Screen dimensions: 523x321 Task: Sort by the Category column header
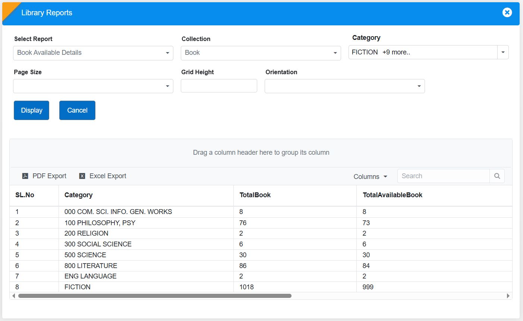pyautogui.click(x=78, y=195)
